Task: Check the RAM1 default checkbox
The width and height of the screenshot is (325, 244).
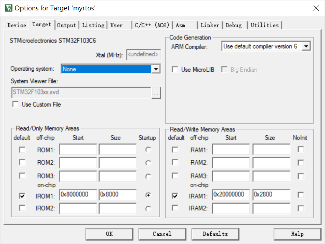Action: pos(175,150)
